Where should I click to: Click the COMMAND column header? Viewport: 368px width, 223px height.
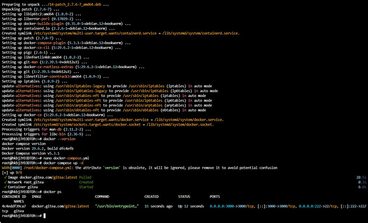click(102, 196)
